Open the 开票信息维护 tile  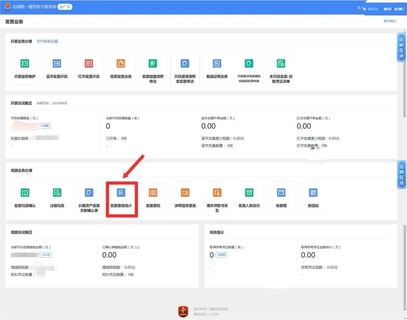[x=24, y=69]
